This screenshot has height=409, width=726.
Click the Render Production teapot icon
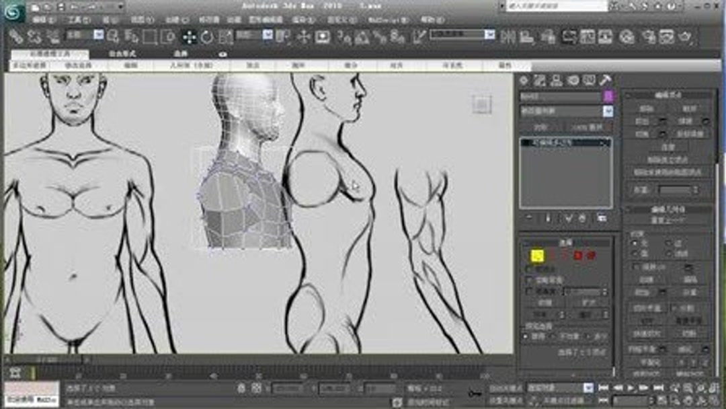(686, 36)
